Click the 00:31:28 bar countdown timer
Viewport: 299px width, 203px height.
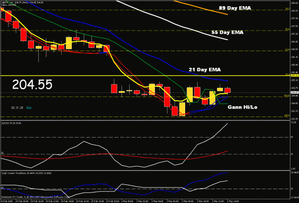[x=17, y=108]
